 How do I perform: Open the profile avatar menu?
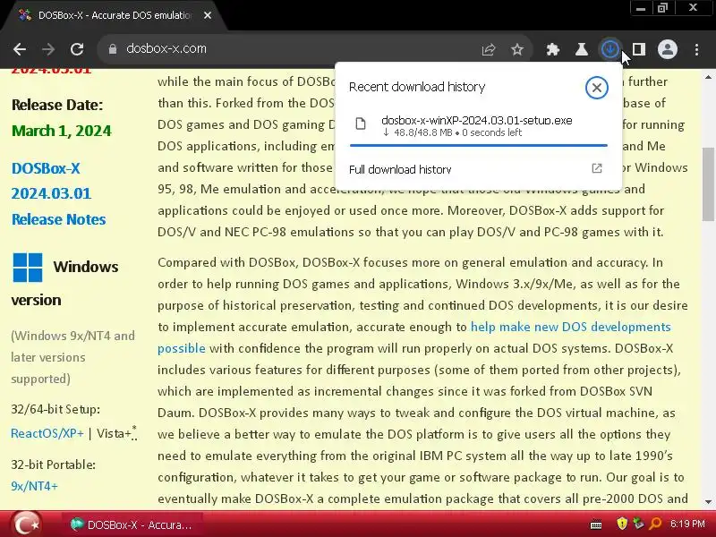(667, 49)
